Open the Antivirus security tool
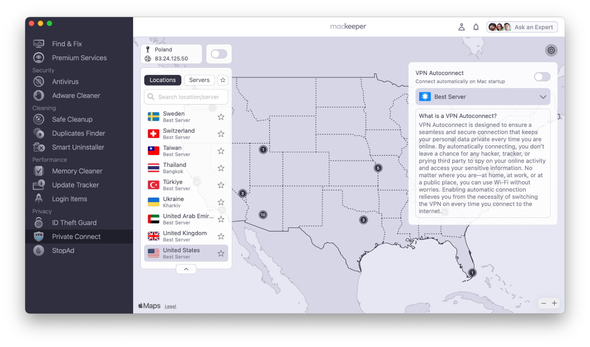Screen dimensions: 590x347 (x=65, y=81)
